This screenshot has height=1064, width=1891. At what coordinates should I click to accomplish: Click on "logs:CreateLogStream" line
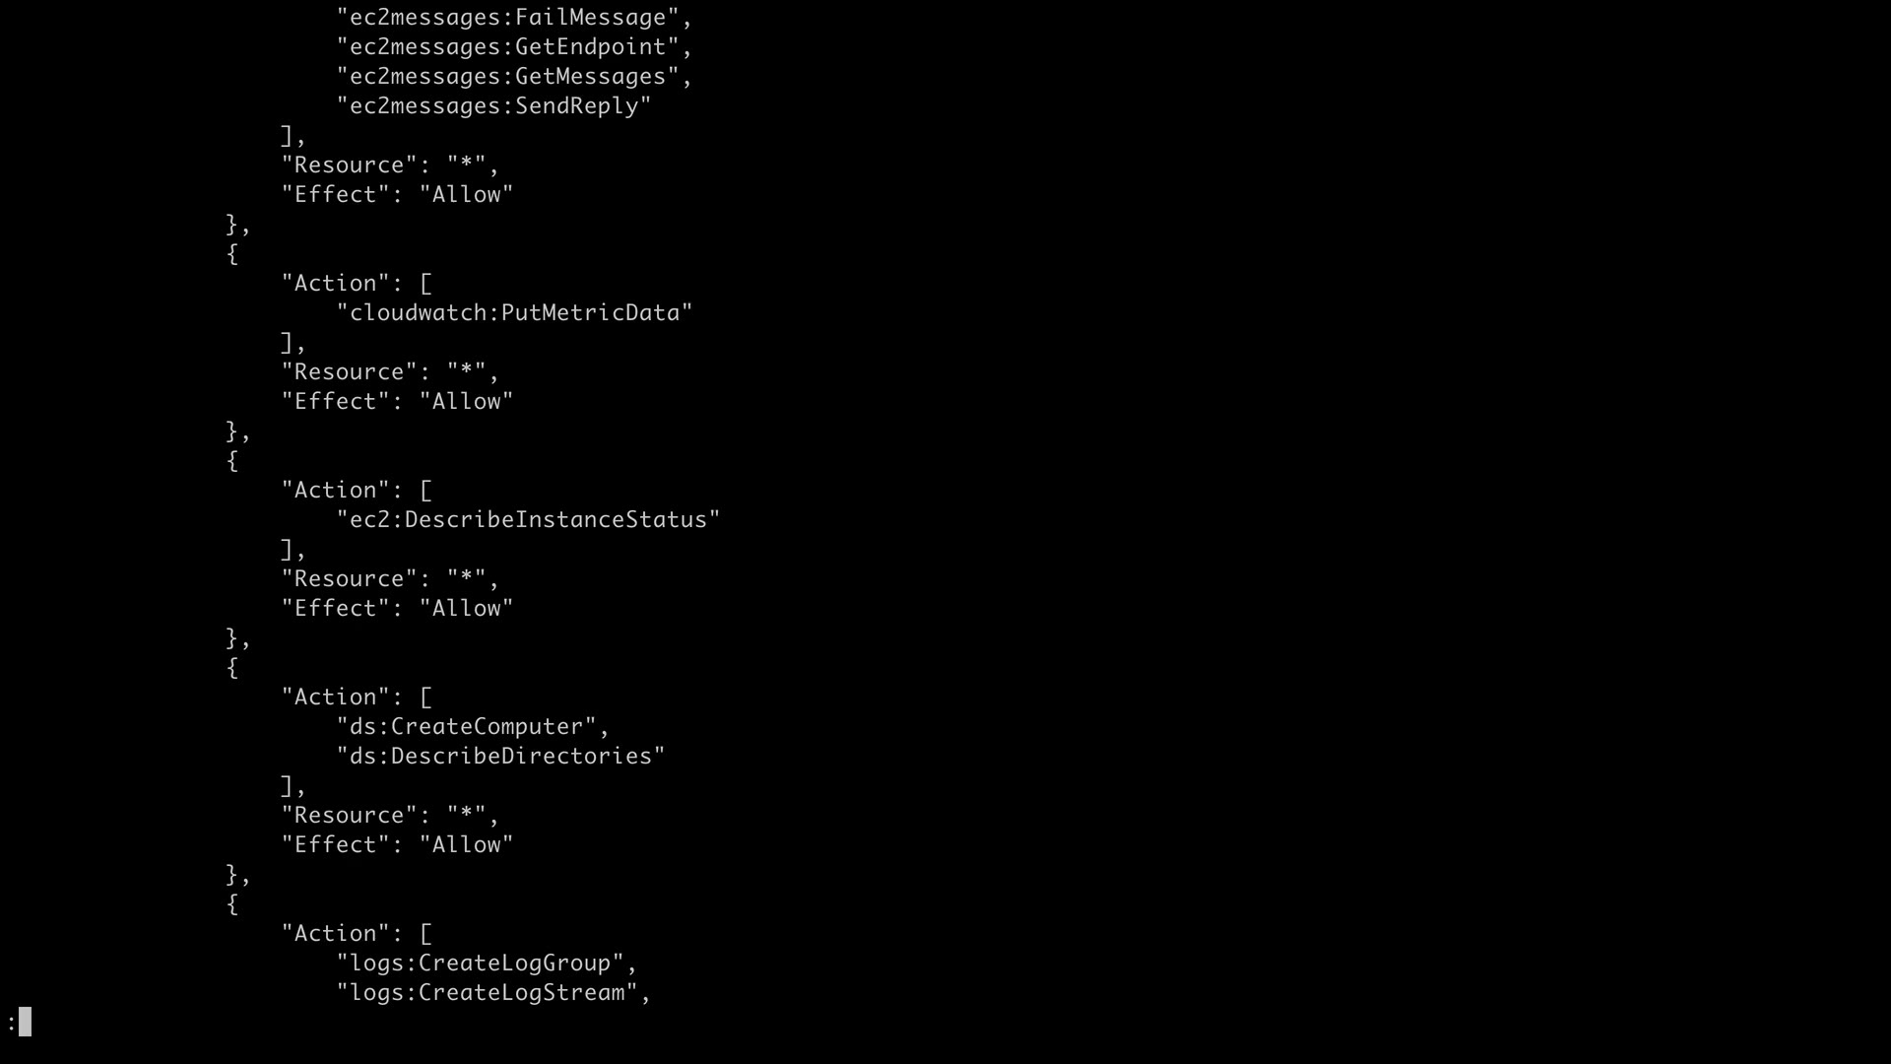(x=494, y=993)
